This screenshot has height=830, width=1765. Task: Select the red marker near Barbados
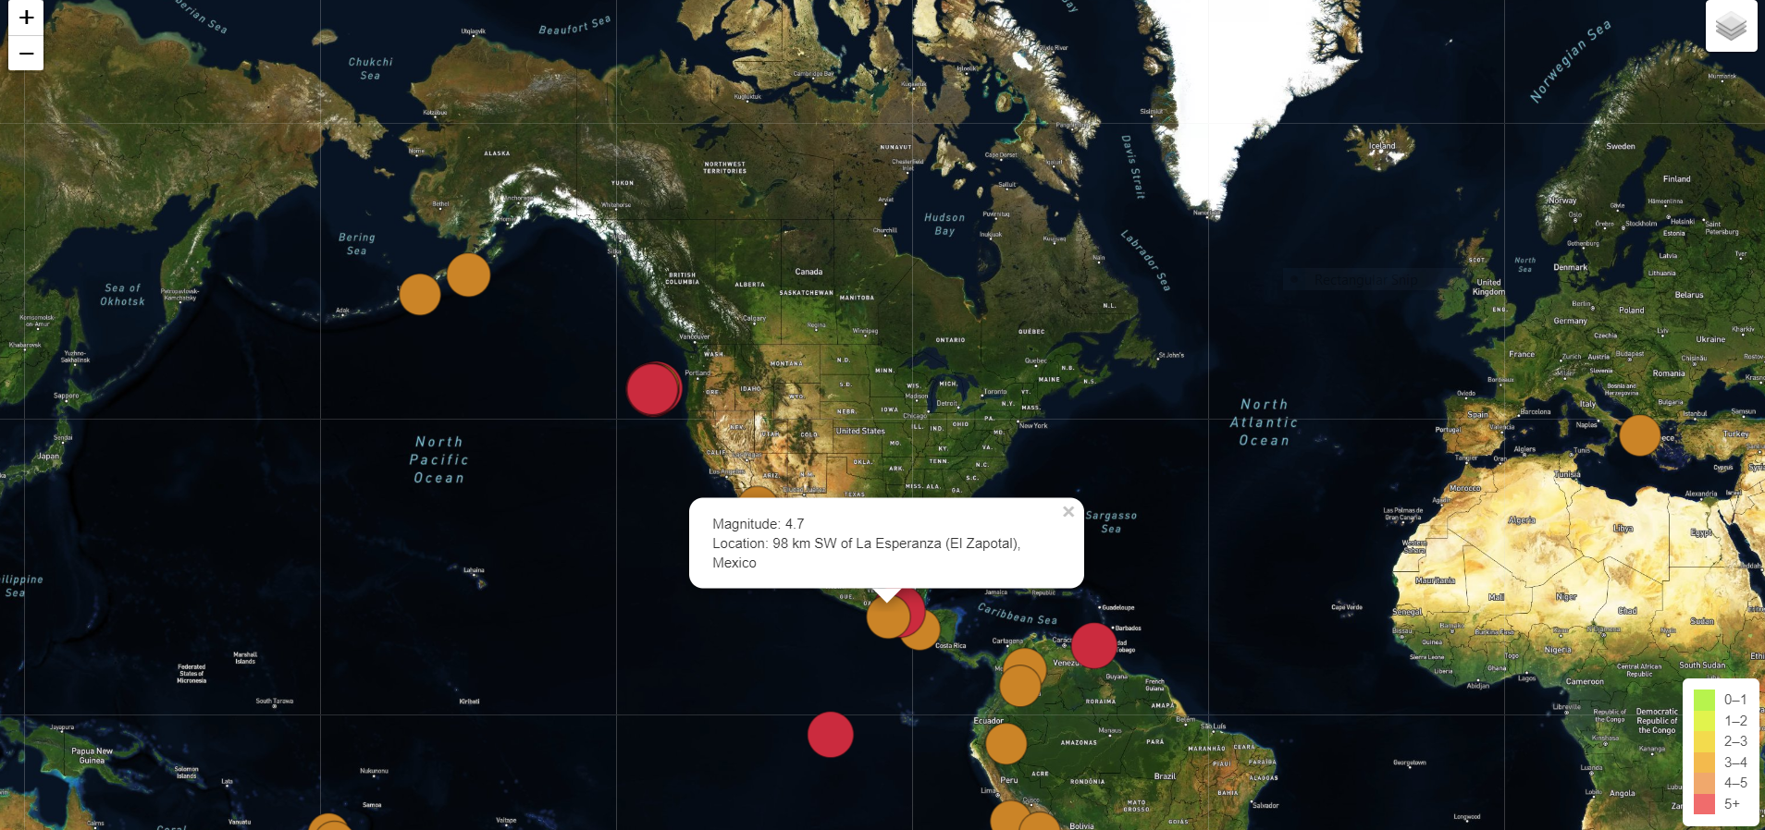(1093, 645)
